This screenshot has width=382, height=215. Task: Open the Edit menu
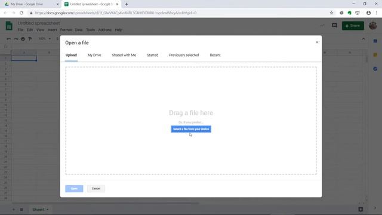[x=30, y=30]
